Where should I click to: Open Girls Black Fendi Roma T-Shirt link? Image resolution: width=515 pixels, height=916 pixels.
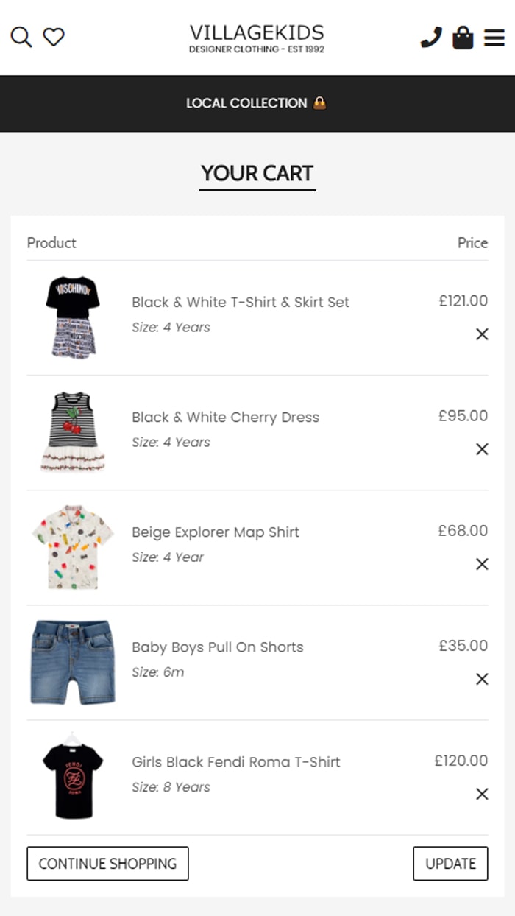[235, 762]
